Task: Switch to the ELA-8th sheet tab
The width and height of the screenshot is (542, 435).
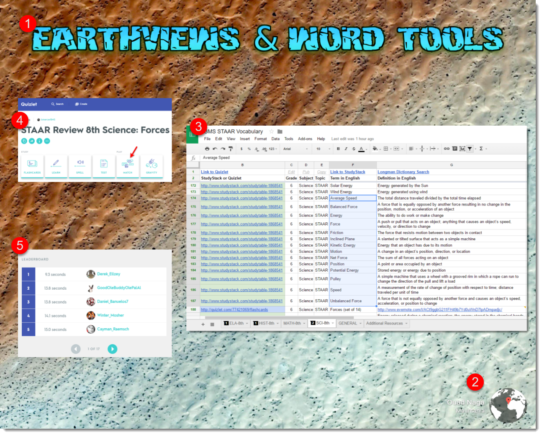Action: pyautogui.click(x=236, y=324)
